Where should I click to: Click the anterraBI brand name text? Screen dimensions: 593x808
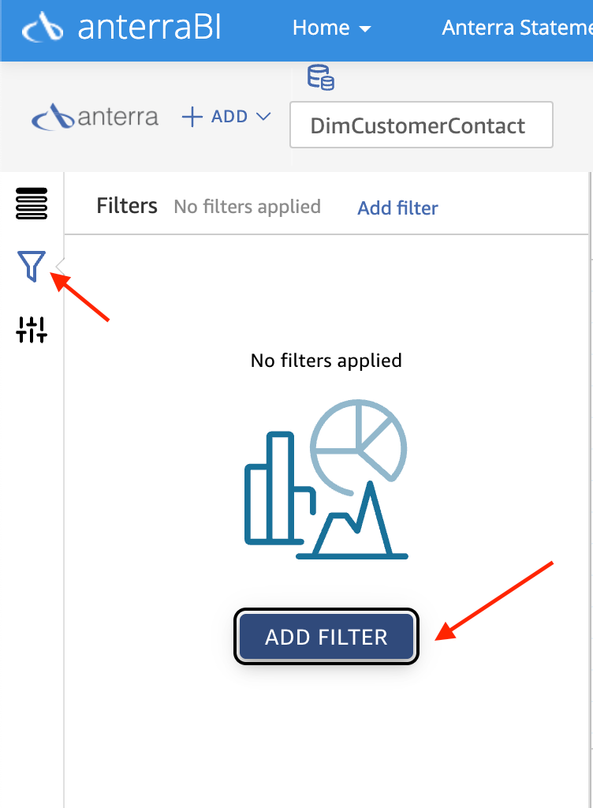[x=149, y=28]
